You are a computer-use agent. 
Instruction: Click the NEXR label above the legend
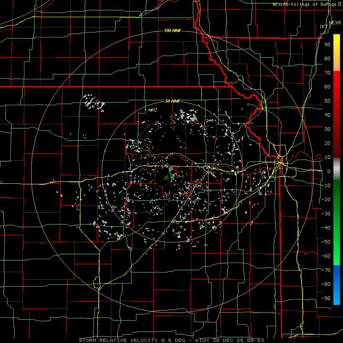(x=335, y=23)
